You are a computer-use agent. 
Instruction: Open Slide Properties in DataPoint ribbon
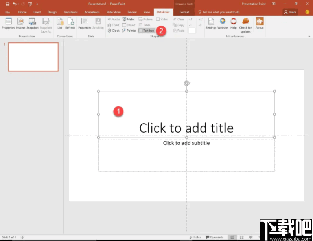85,24
